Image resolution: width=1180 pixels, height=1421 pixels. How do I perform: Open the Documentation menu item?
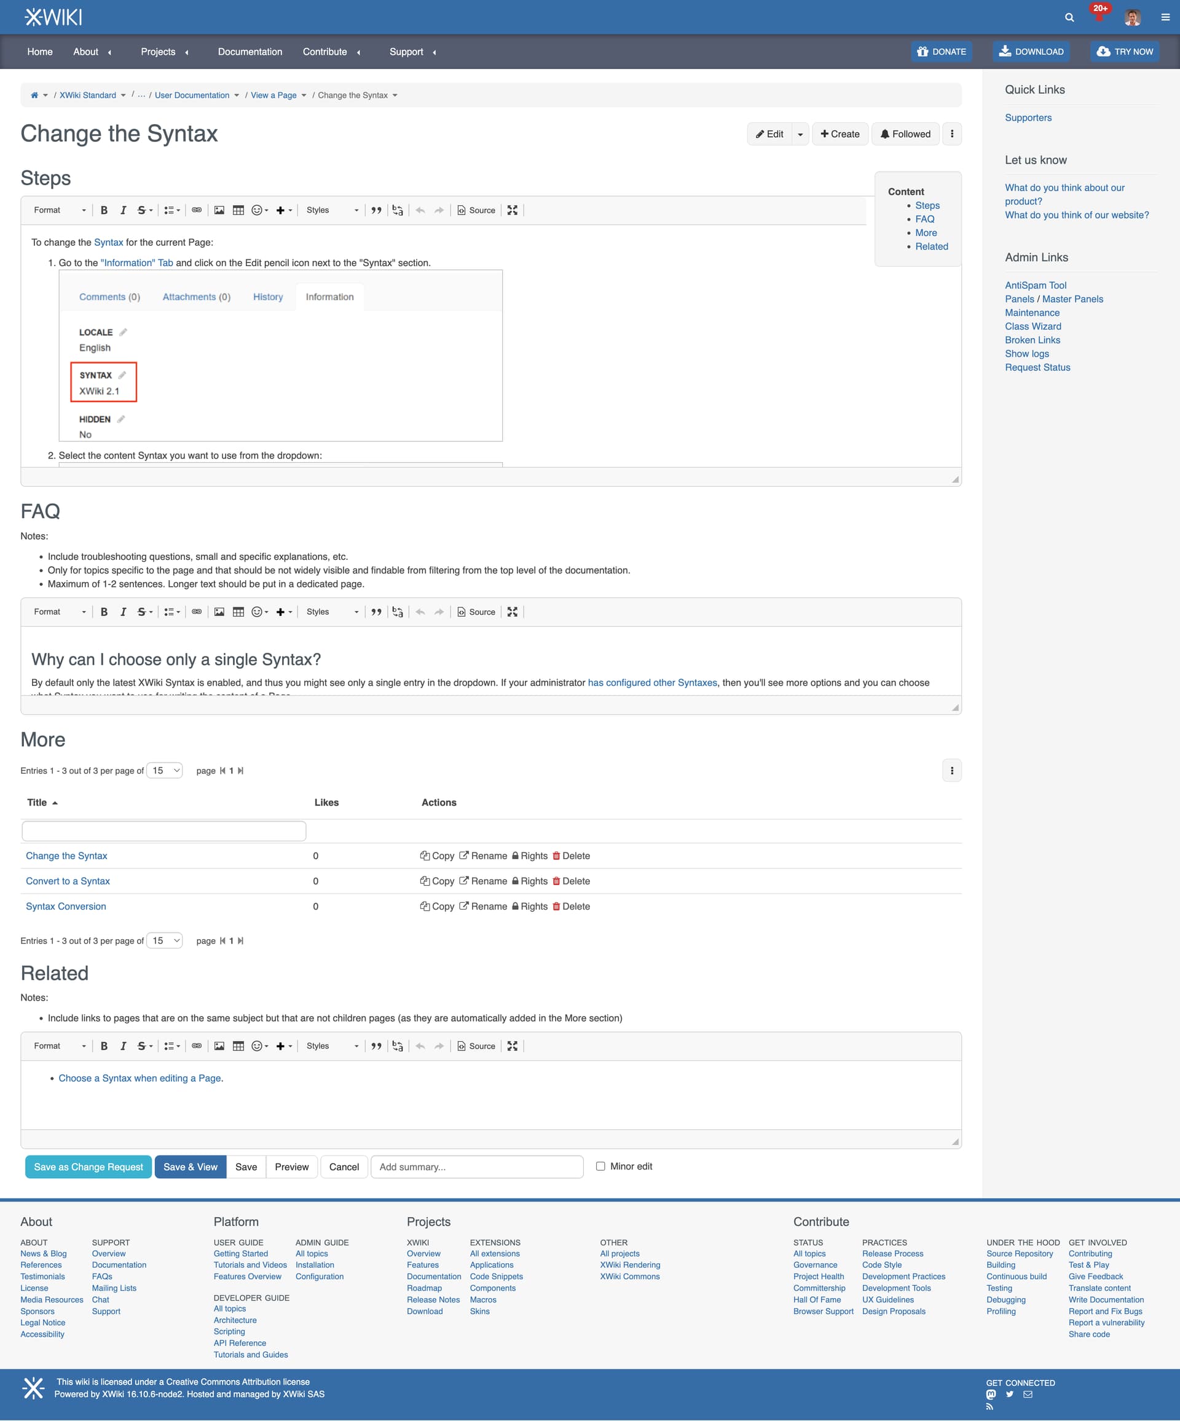click(250, 52)
